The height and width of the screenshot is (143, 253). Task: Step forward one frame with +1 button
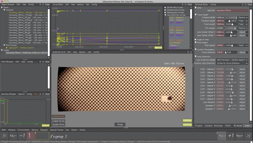231,136
